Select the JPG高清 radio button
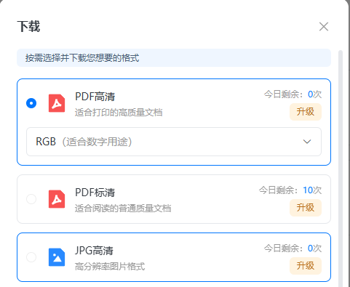The width and height of the screenshot is (350, 287). 31,257
